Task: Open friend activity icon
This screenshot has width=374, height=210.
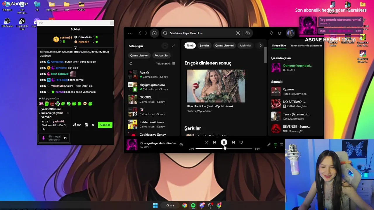Action: tap(279, 33)
